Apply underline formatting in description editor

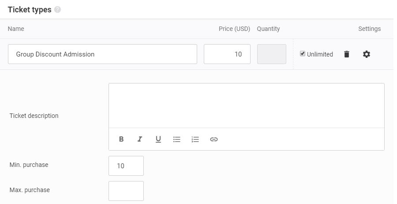point(158,139)
